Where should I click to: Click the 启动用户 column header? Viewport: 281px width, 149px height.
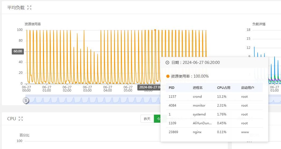pyautogui.click(x=247, y=88)
